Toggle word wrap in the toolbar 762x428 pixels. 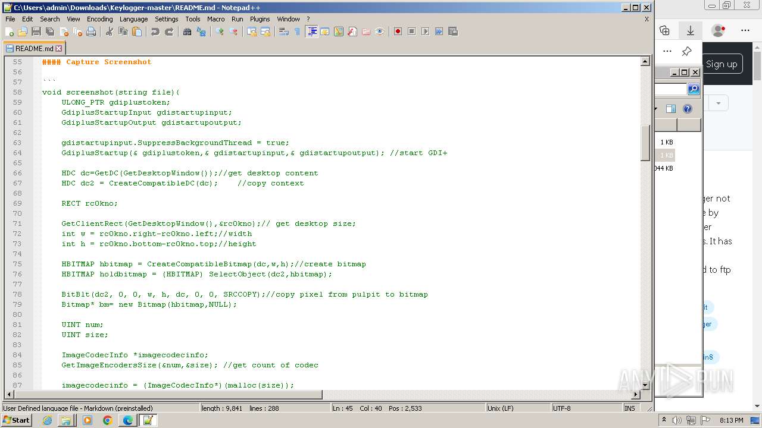click(284, 32)
